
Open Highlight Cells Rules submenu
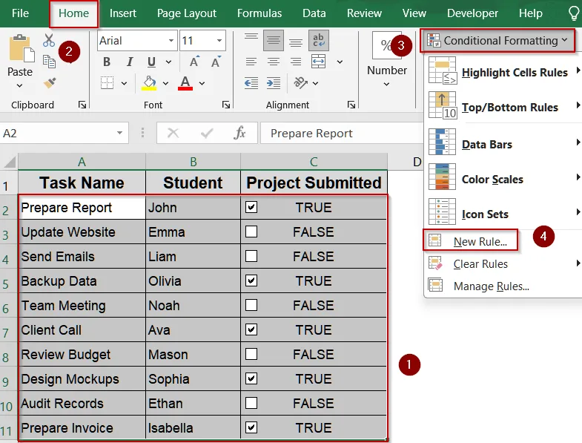[503, 72]
